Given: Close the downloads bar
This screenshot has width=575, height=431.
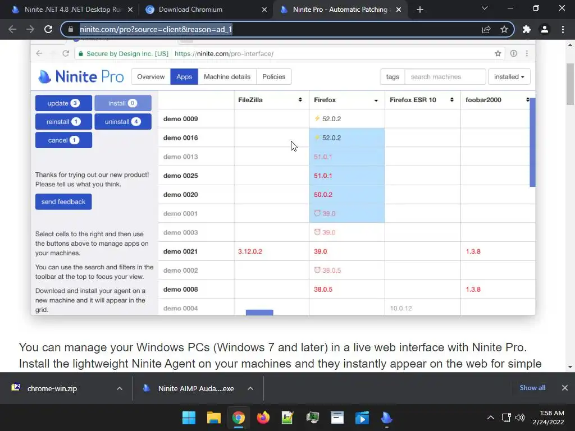Looking at the screenshot, I should (565, 388).
